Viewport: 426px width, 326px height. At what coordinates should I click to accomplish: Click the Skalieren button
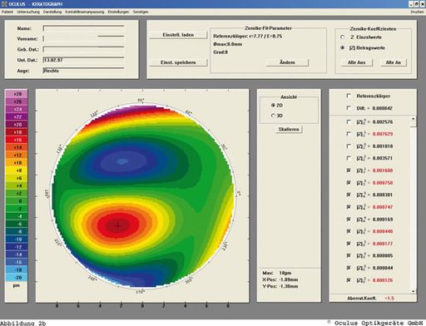[x=289, y=130]
